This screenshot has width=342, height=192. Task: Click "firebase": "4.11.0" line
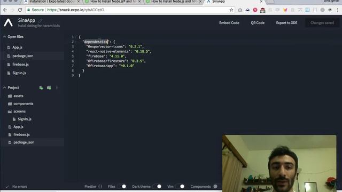pyautogui.click(x=106, y=56)
